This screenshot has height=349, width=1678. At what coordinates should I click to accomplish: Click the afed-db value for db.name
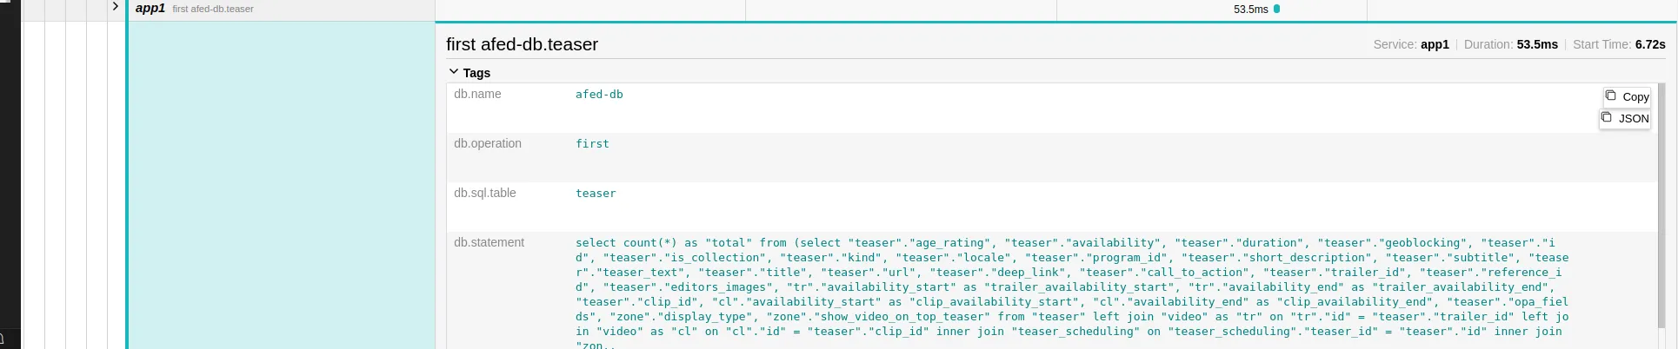599,94
